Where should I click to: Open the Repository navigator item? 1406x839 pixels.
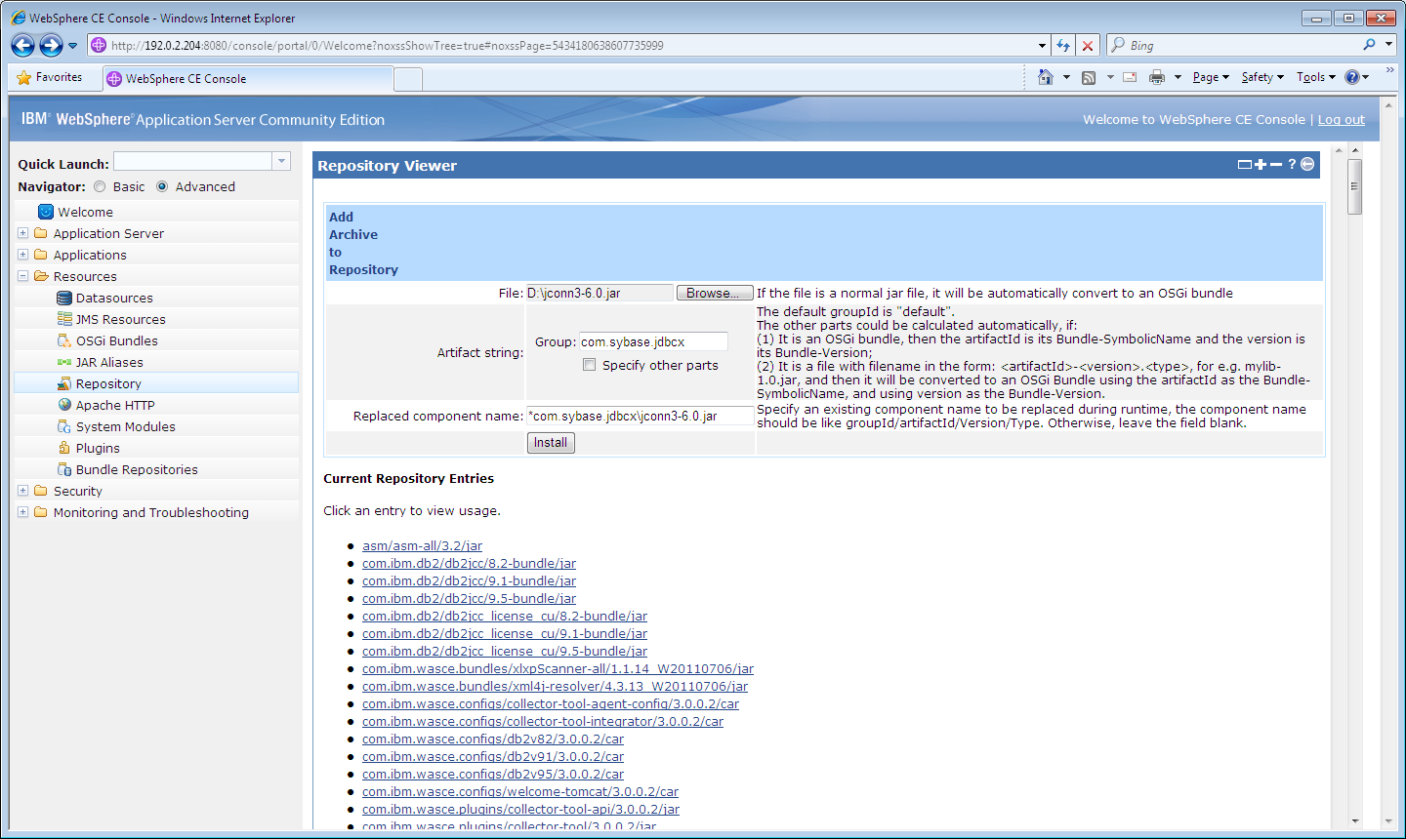[x=108, y=383]
